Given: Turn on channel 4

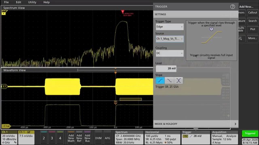Looking at the screenshot, I should click(60, 138).
